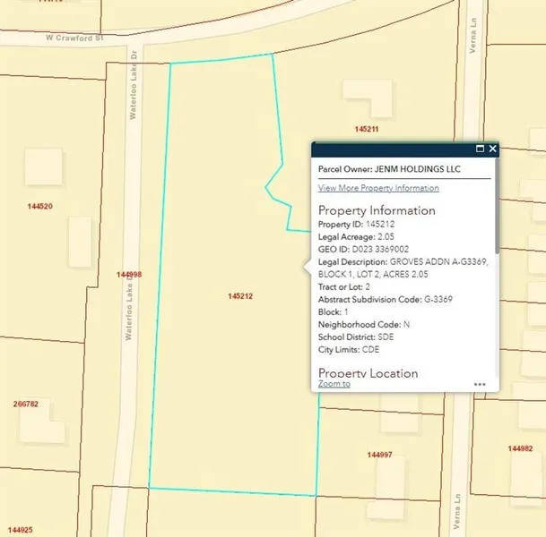546x537 pixels.
Task: Select parcel 144520 on the map
Action: point(40,206)
